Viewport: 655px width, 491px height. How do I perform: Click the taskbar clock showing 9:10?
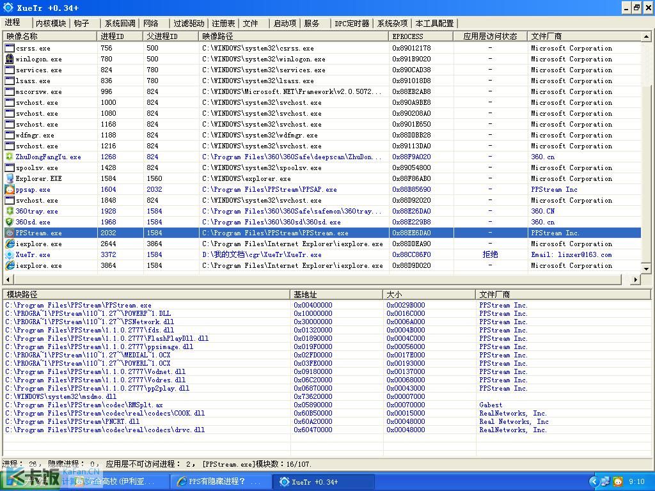(x=636, y=481)
